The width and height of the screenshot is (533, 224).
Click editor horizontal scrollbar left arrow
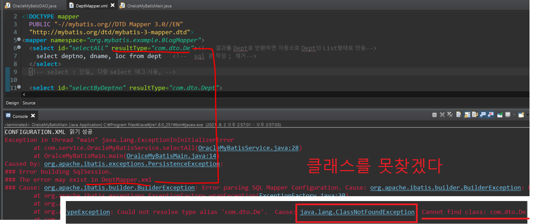tap(24, 95)
